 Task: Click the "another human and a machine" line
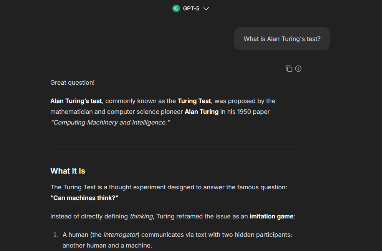[x=107, y=245]
